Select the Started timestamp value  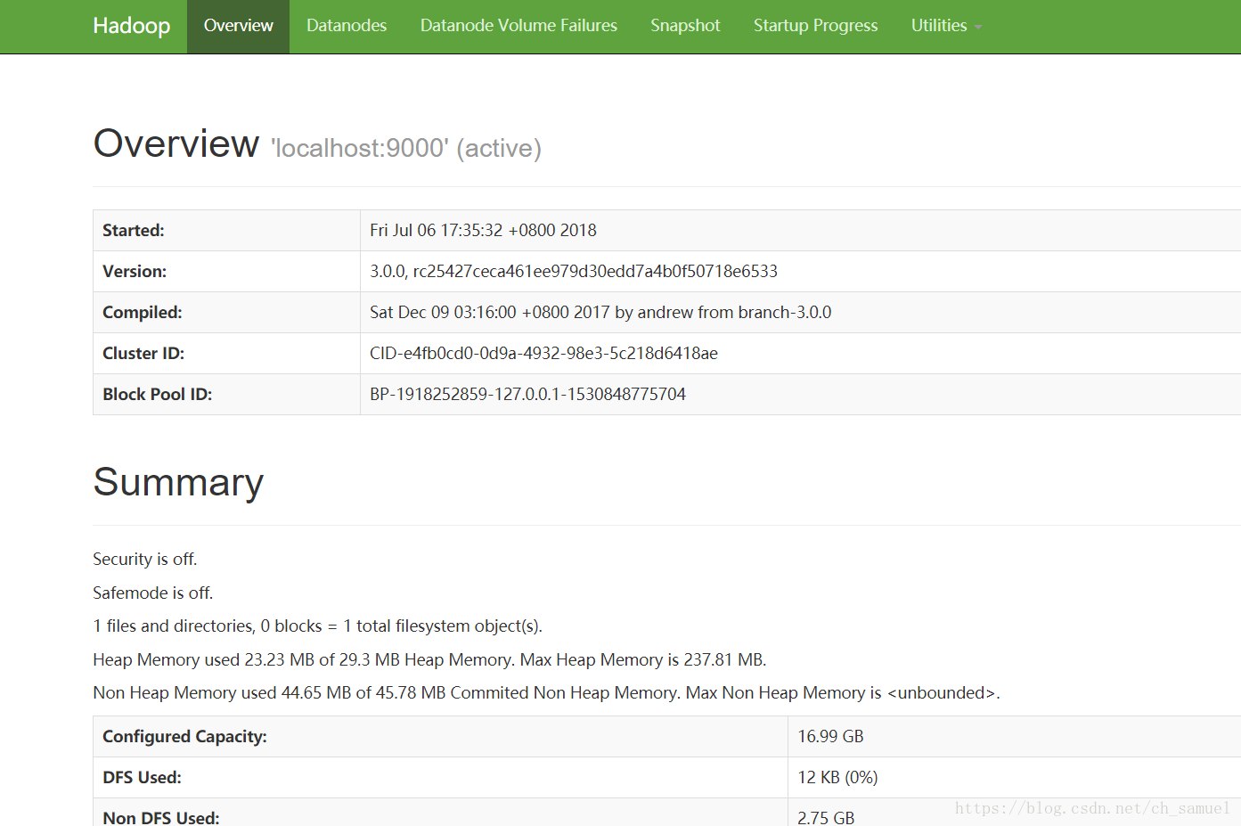coord(483,231)
